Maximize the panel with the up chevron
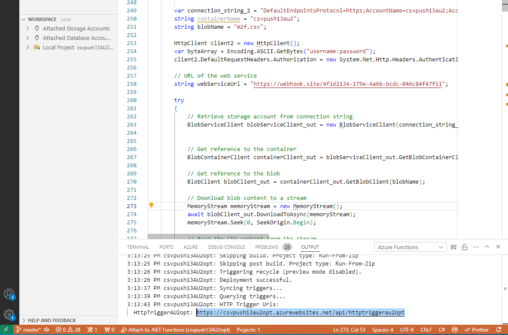 pyautogui.click(x=487, y=247)
